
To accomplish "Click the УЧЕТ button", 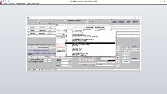I will click(32, 48).
